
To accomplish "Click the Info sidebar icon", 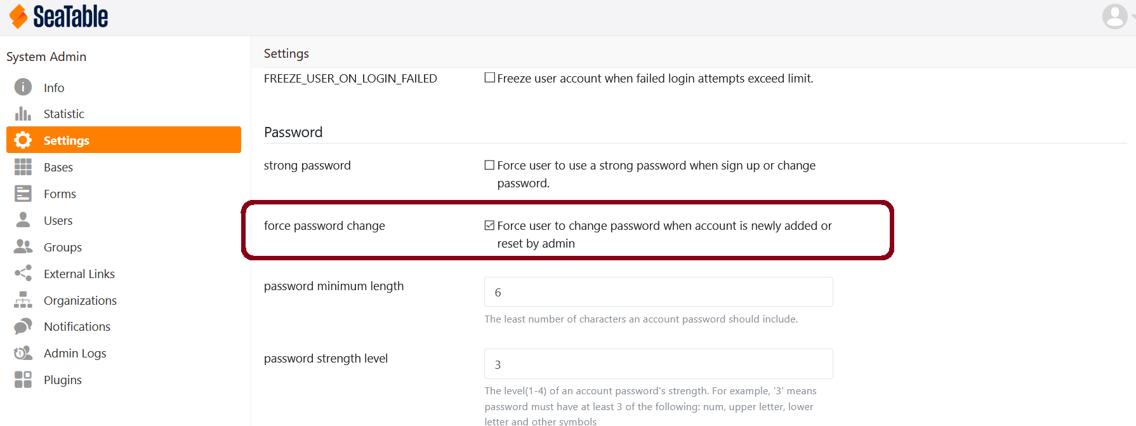I will pyautogui.click(x=23, y=87).
